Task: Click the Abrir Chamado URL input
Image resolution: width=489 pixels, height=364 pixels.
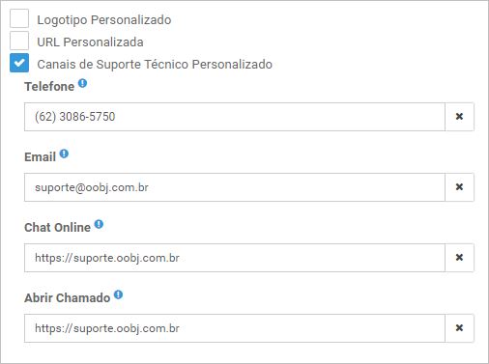Action: tap(235, 328)
